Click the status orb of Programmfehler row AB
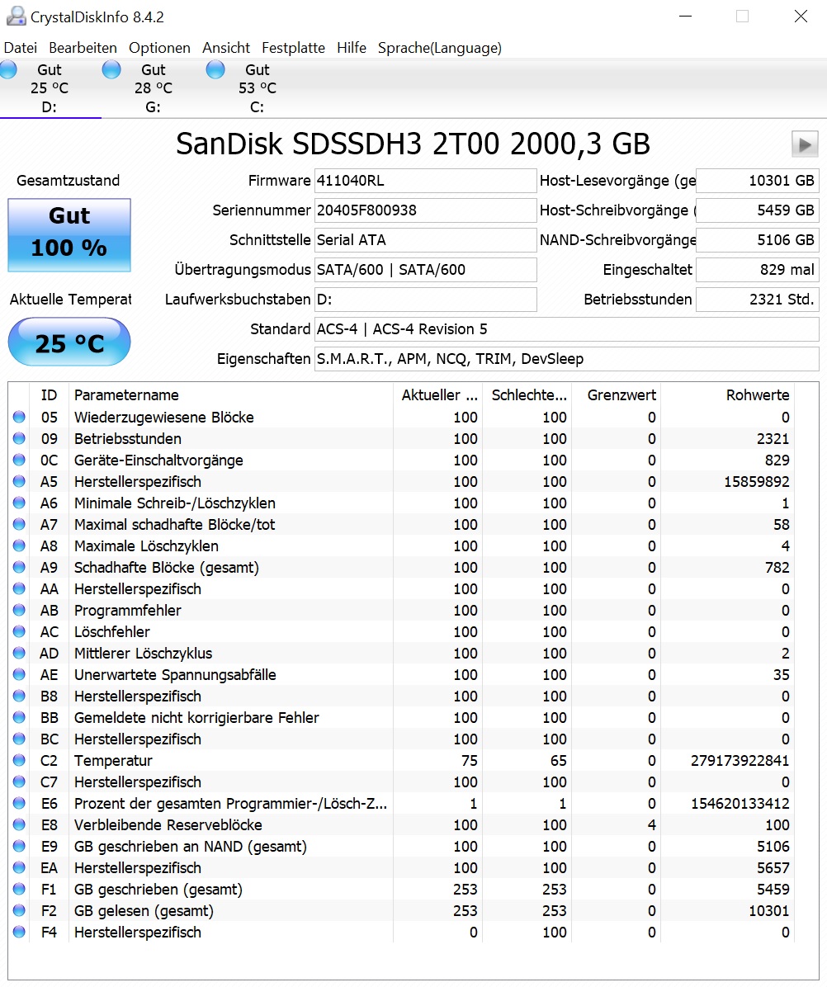827x987 pixels. (20, 609)
